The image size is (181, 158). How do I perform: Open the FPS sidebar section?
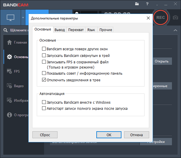pos(13,71)
